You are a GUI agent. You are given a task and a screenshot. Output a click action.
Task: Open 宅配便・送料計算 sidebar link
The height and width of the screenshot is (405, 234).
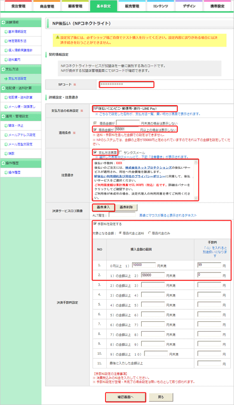pos(20,97)
